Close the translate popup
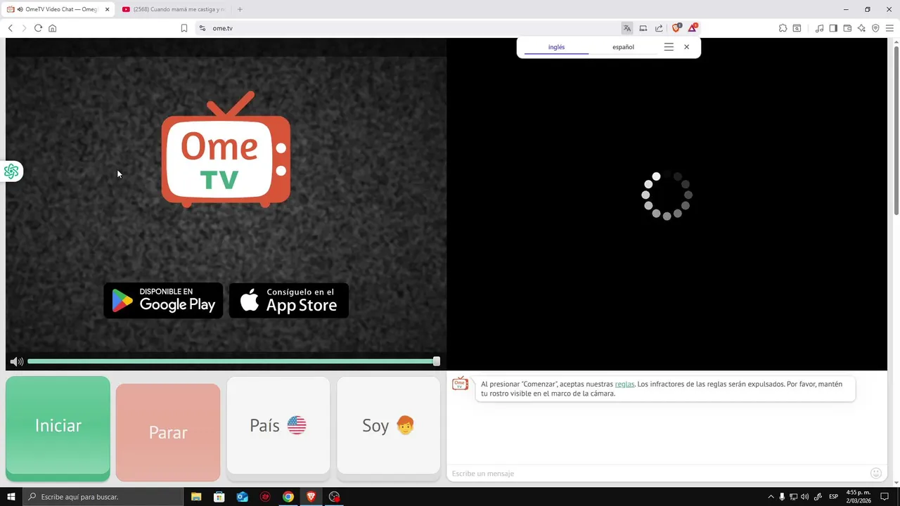The width and height of the screenshot is (900, 506). 687,47
